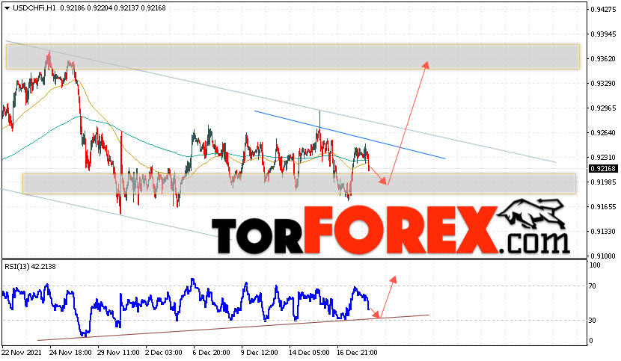Click the price axis value 0.91330
The height and width of the screenshot is (361, 621).
(603, 231)
